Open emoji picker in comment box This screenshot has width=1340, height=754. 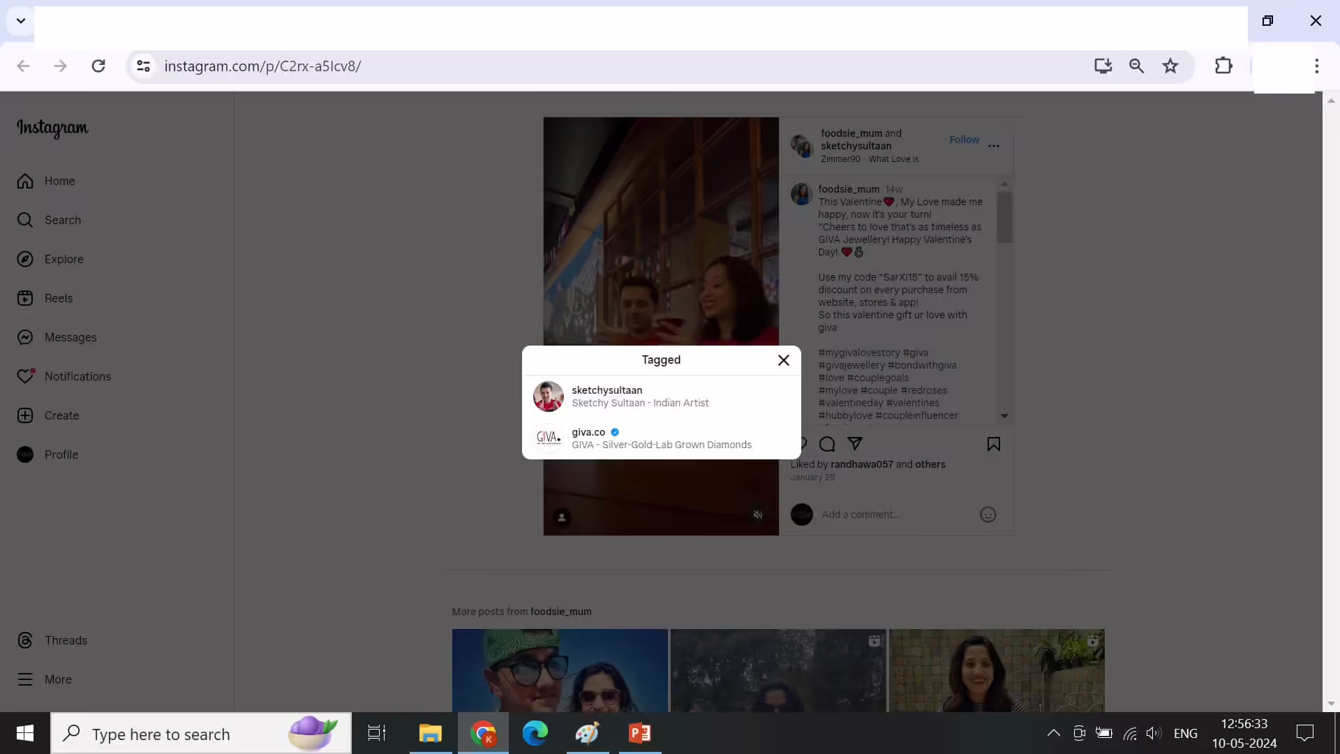tap(988, 515)
